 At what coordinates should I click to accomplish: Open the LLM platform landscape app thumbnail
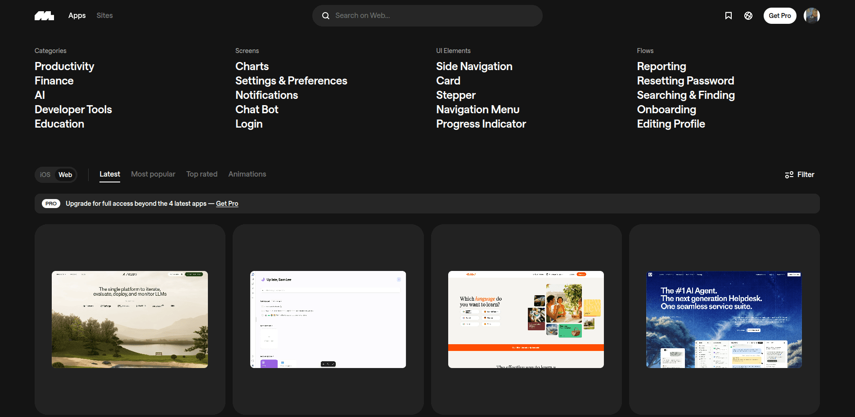(130, 319)
